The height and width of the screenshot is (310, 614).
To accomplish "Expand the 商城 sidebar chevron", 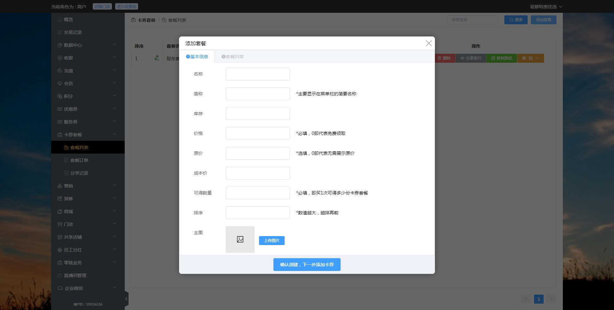I will [x=114, y=211].
